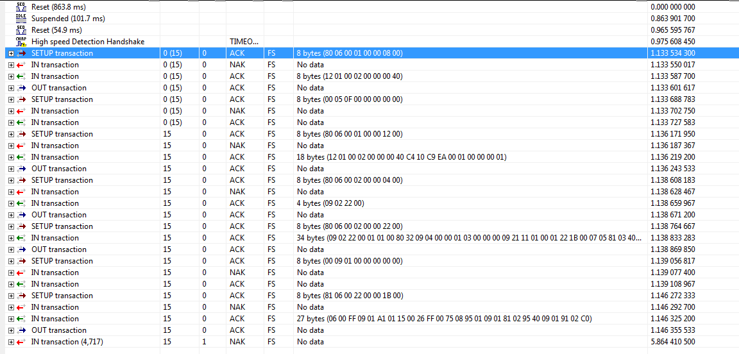The width and height of the screenshot is (739, 354).
Task: Click timestamp 0.975 608 450
Action: click(x=672, y=42)
